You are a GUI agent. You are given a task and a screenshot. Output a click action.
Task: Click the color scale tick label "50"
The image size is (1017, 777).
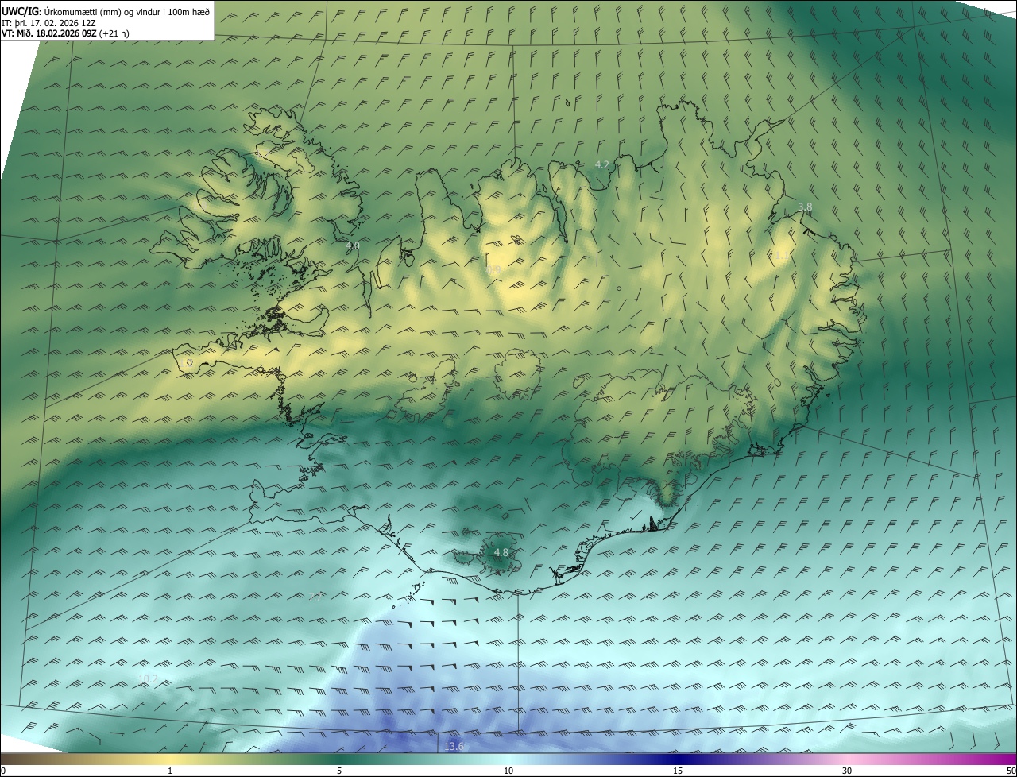[1011, 771]
